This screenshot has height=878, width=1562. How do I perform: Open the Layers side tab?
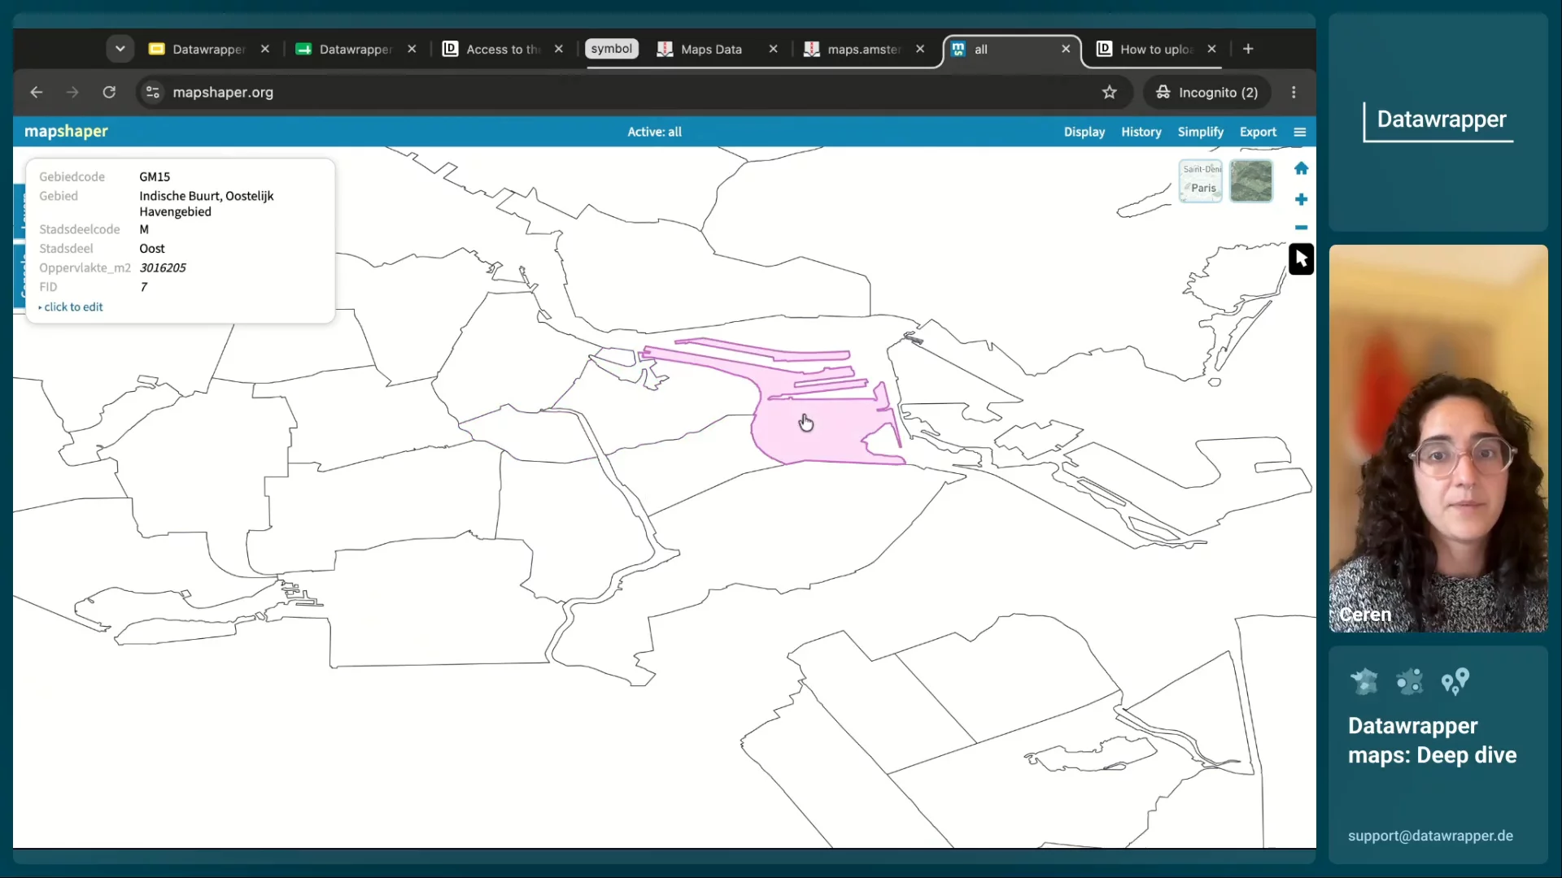click(20, 213)
